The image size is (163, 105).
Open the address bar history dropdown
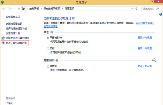click(132, 9)
